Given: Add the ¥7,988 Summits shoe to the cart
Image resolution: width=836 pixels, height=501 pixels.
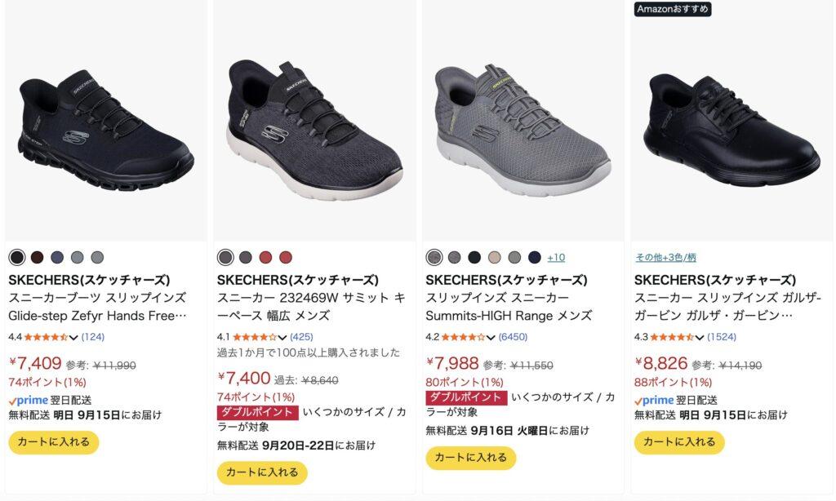Looking at the screenshot, I should 471,458.
